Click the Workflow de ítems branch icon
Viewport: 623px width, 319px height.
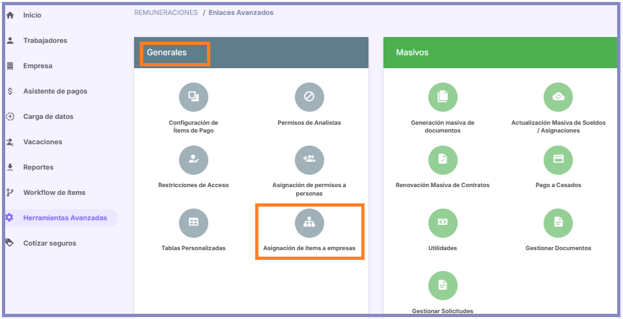click(x=10, y=192)
